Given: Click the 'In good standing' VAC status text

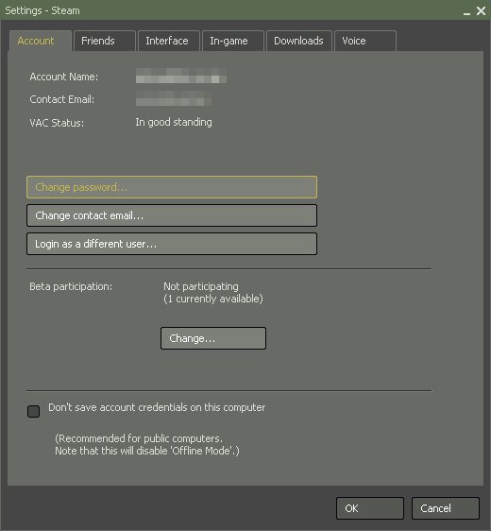Looking at the screenshot, I should click(x=174, y=122).
